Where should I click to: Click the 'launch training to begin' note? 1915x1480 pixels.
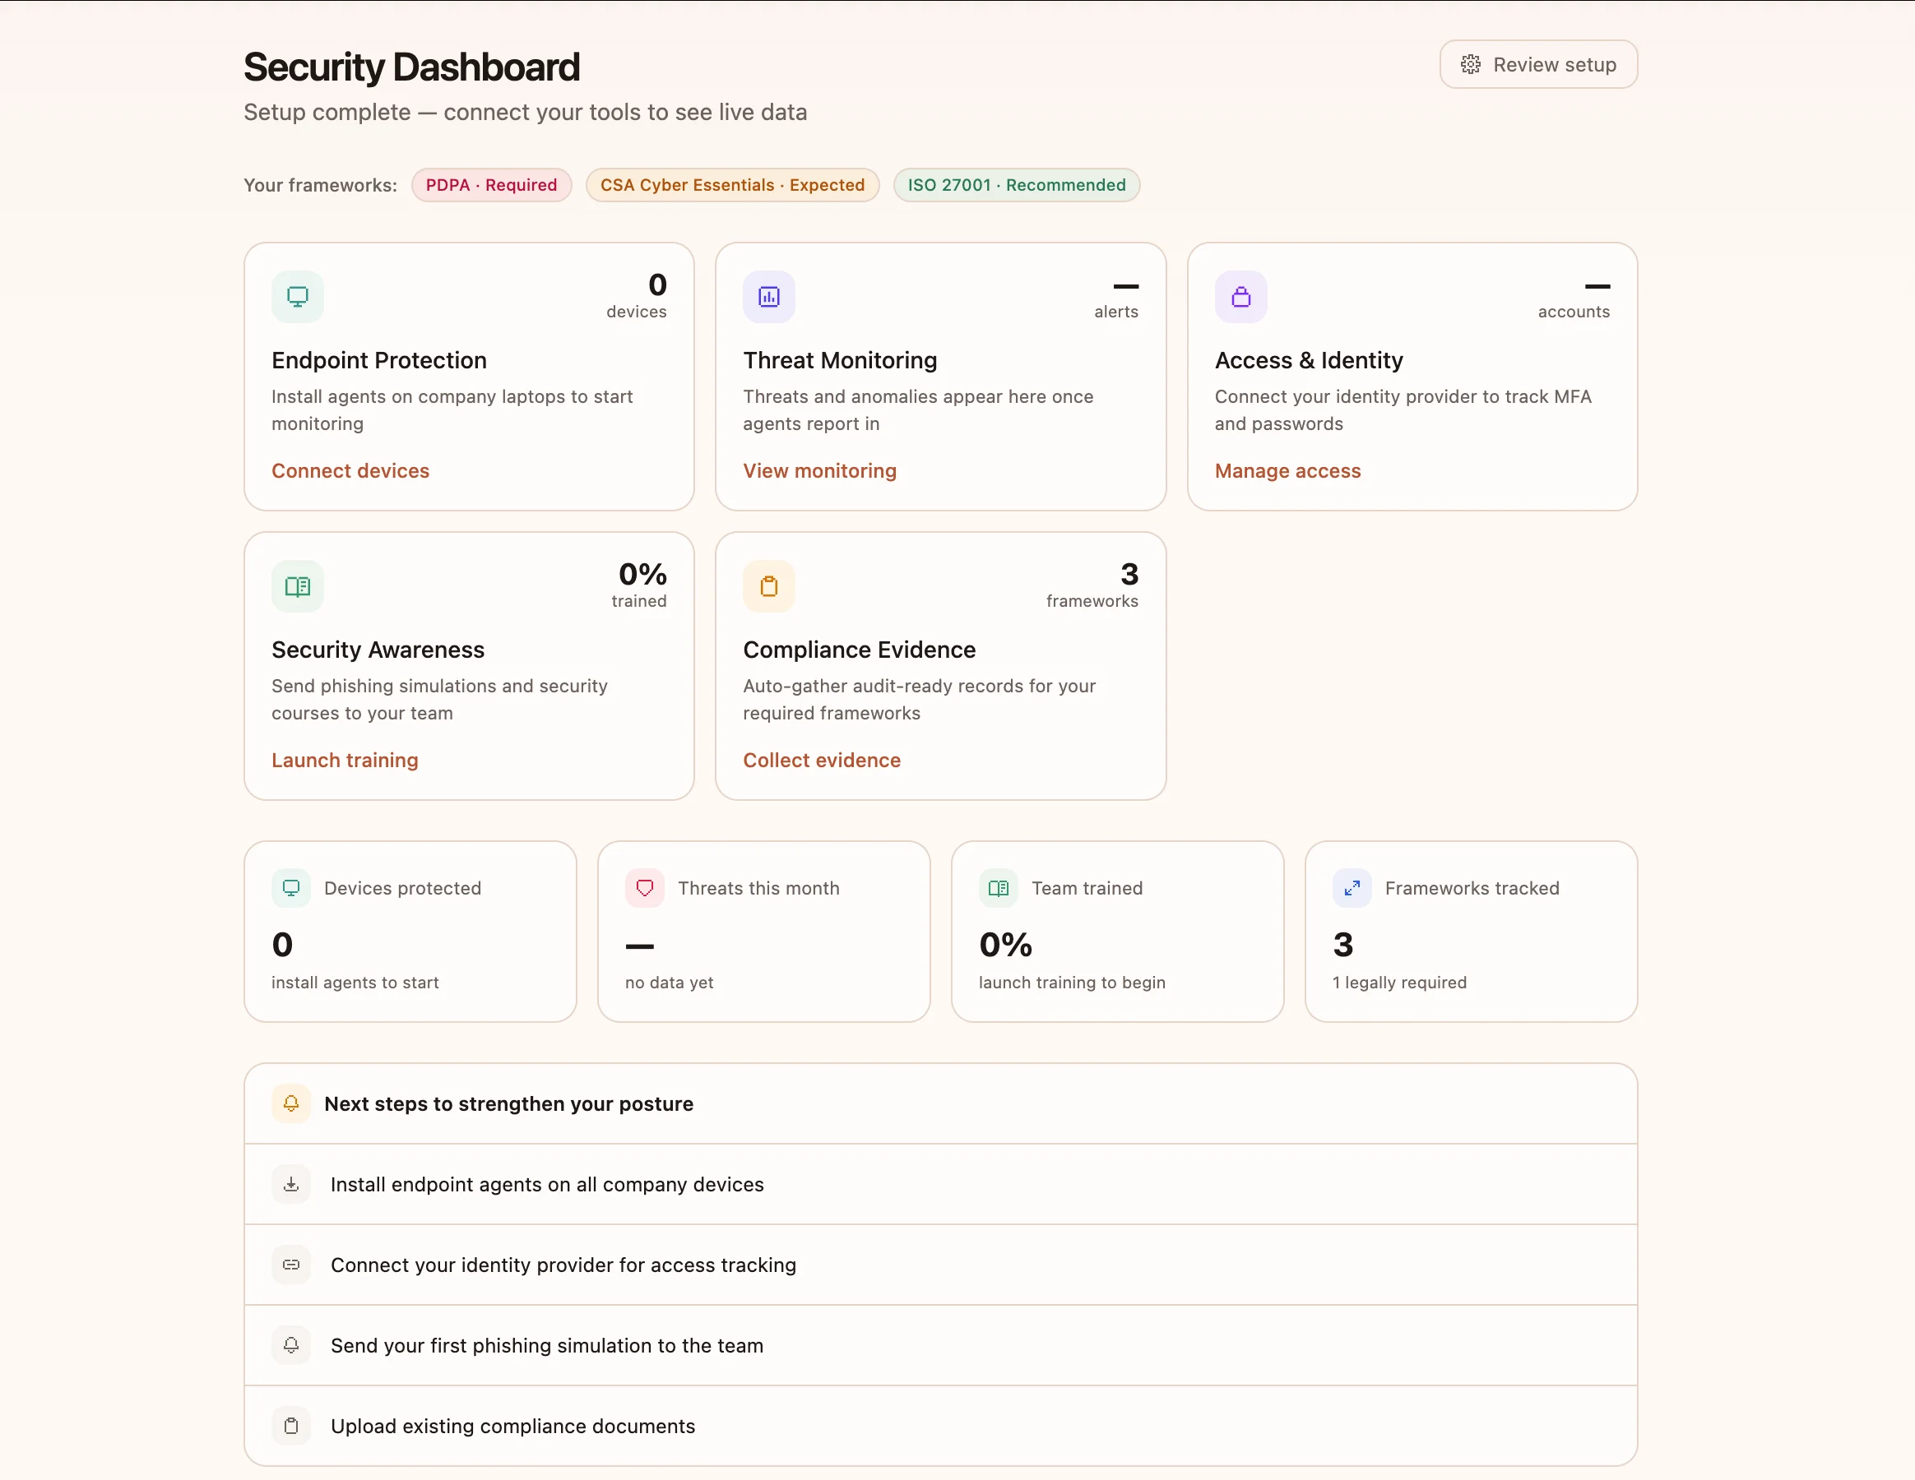[1072, 983]
